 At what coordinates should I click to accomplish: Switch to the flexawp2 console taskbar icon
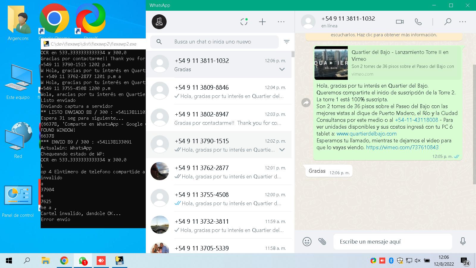click(x=120, y=261)
